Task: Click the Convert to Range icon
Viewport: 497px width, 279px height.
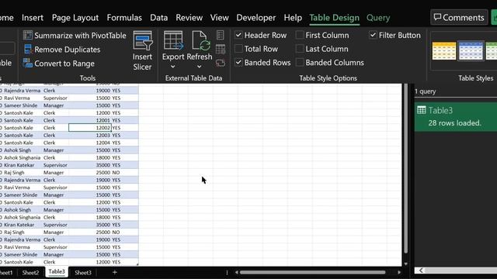Action: pos(28,64)
